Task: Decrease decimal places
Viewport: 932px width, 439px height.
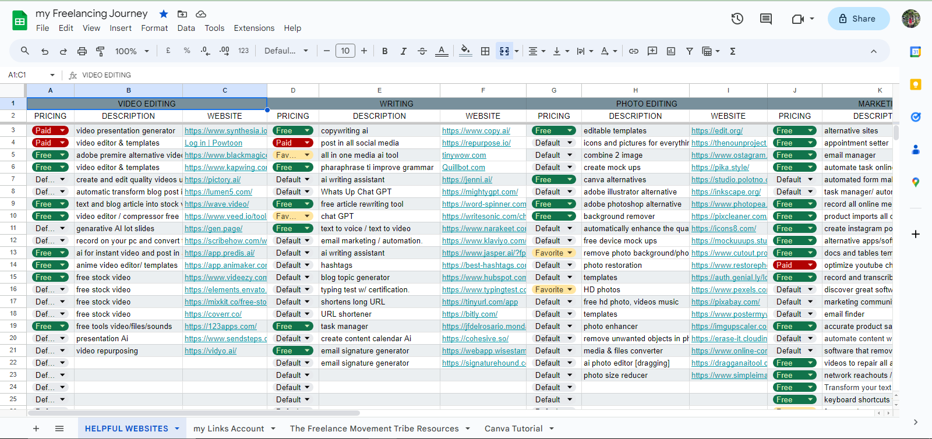Action: pos(205,51)
